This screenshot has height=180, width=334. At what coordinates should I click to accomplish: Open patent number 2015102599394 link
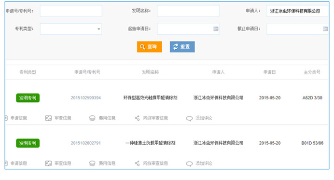pos(85,98)
